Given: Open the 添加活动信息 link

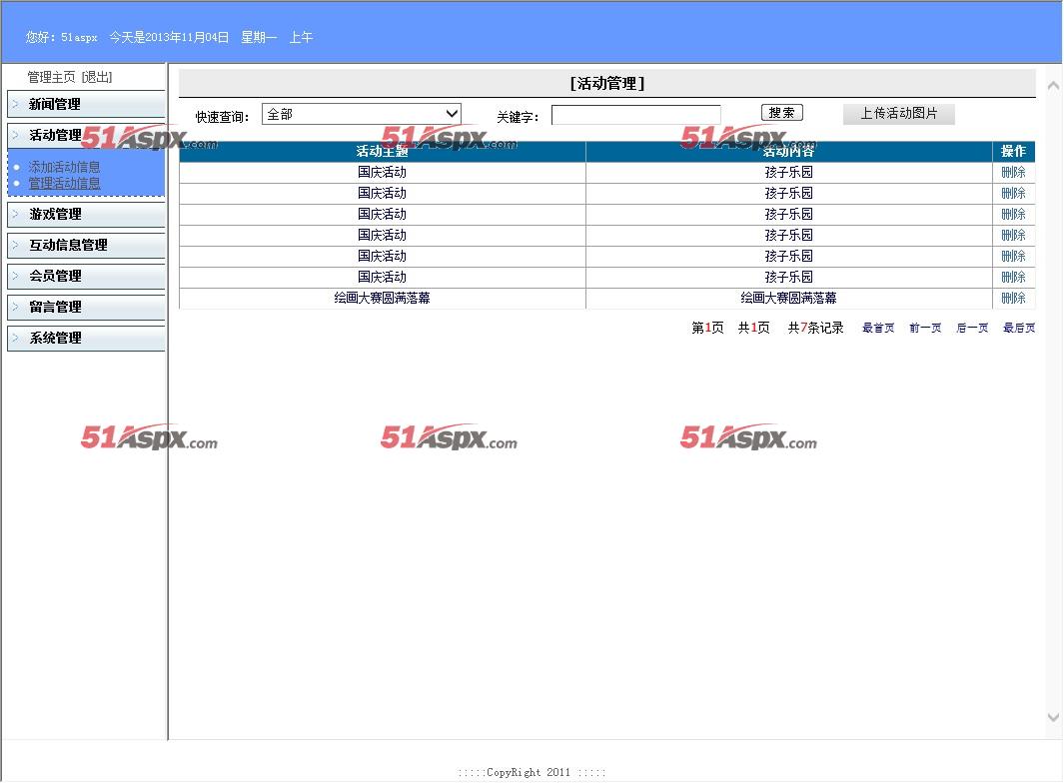Looking at the screenshot, I should (x=64, y=167).
